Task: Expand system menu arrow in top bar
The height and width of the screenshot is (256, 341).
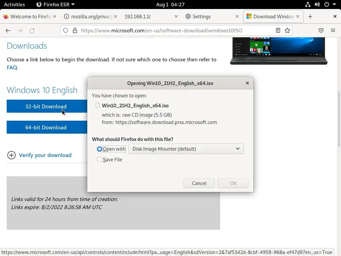Action: [x=334, y=4]
